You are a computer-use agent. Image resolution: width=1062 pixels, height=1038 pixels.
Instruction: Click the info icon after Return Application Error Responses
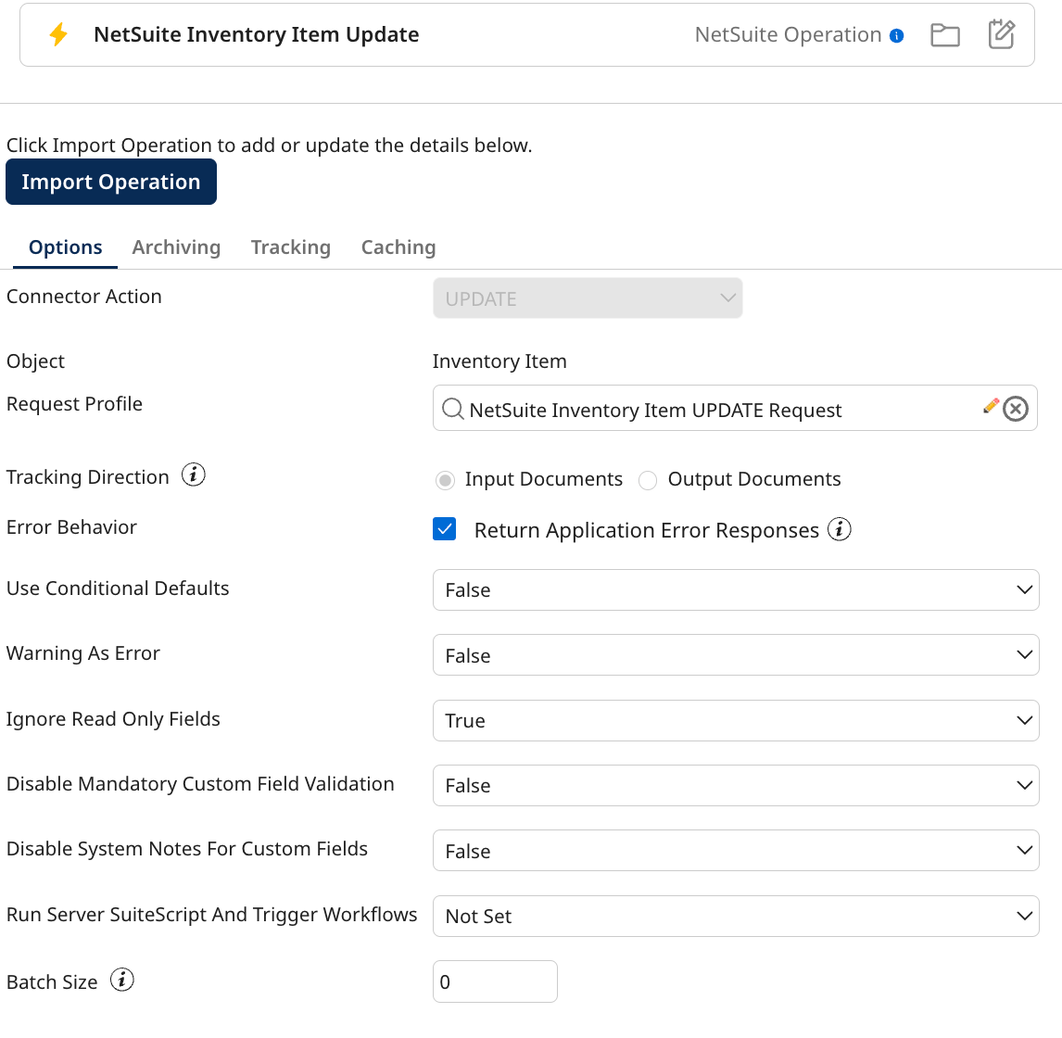[839, 528]
